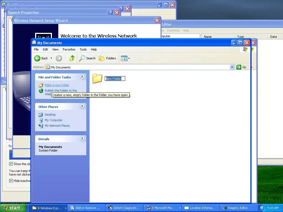This screenshot has width=283, height=212.
Task: Open Back history dropdown arrow
Action: click(x=51, y=58)
